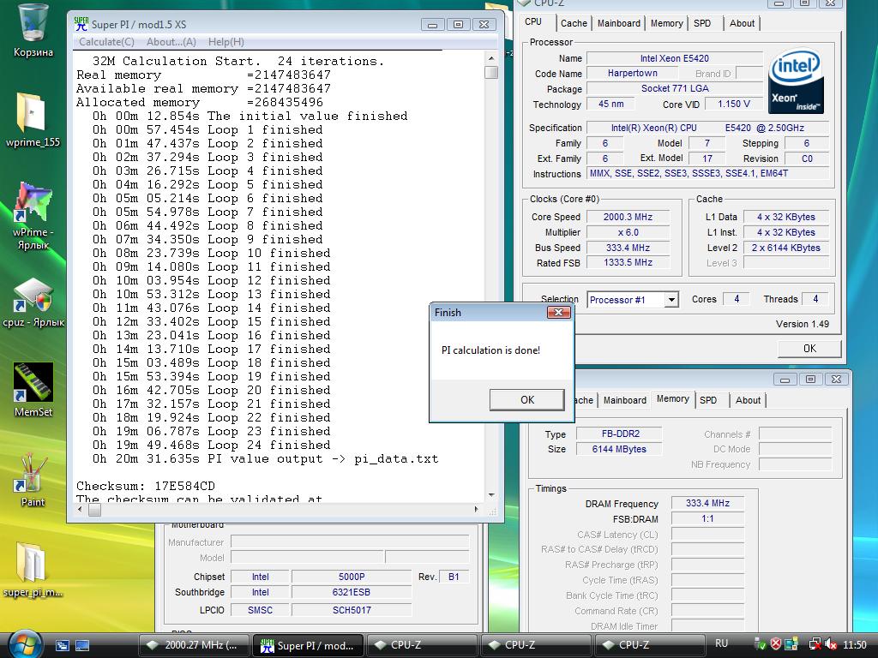The height and width of the screenshot is (658, 878).
Task: Open the SPD tab in lower CPU-Z window
Action: point(708,400)
